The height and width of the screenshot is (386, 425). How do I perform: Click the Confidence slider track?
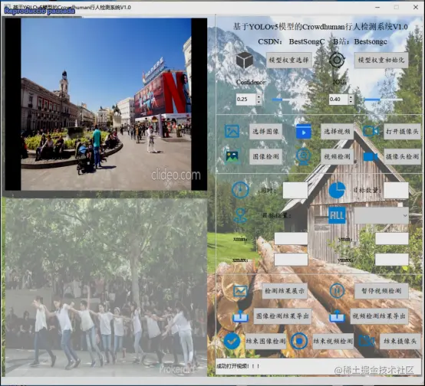point(292,100)
